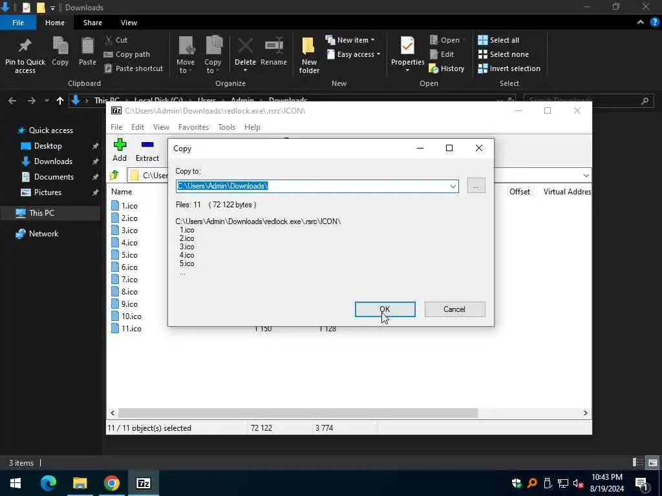Click the Delete icon in the Organize group
Image resolution: width=662 pixels, height=496 pixels.
click(245, 46)
